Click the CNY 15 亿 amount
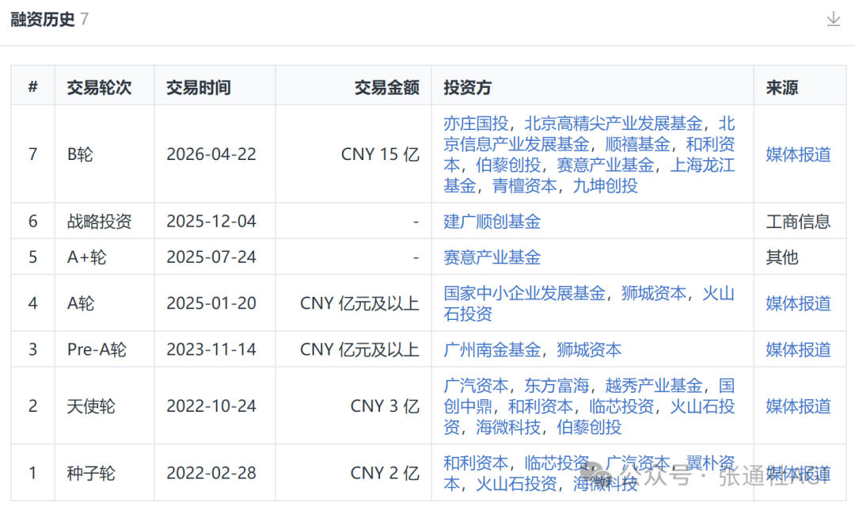The image size is (855, 510). 380,154
